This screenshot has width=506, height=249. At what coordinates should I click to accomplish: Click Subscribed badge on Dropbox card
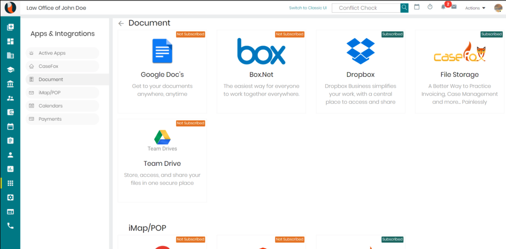(392, 34)
